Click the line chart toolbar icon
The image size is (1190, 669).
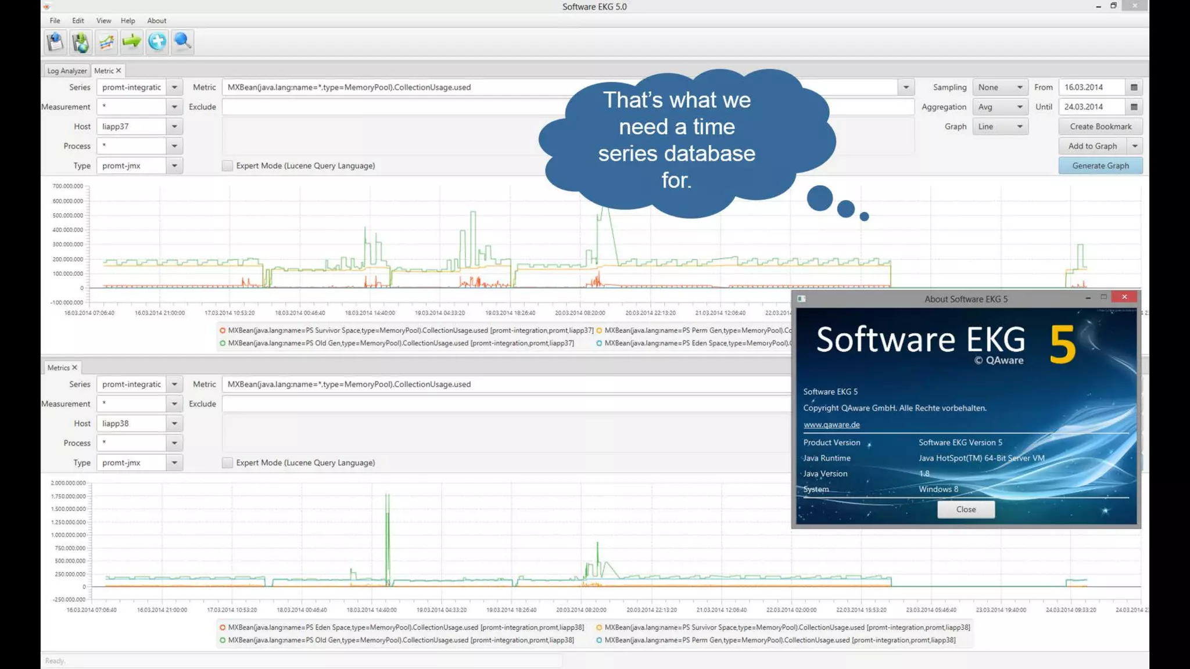click(x=106, y=42)
